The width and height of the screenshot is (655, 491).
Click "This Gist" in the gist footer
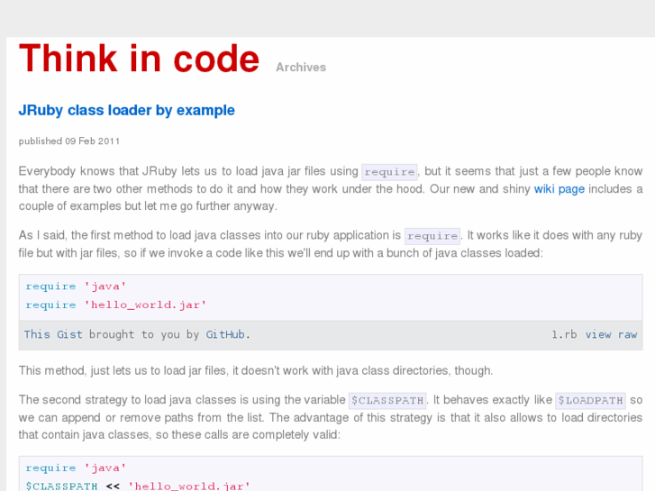point(53,334)
